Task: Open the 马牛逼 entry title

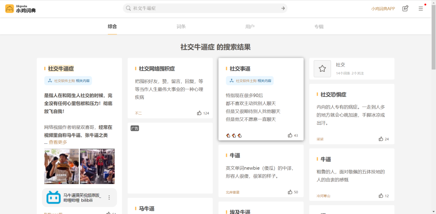Action: (x=147, y=209)
